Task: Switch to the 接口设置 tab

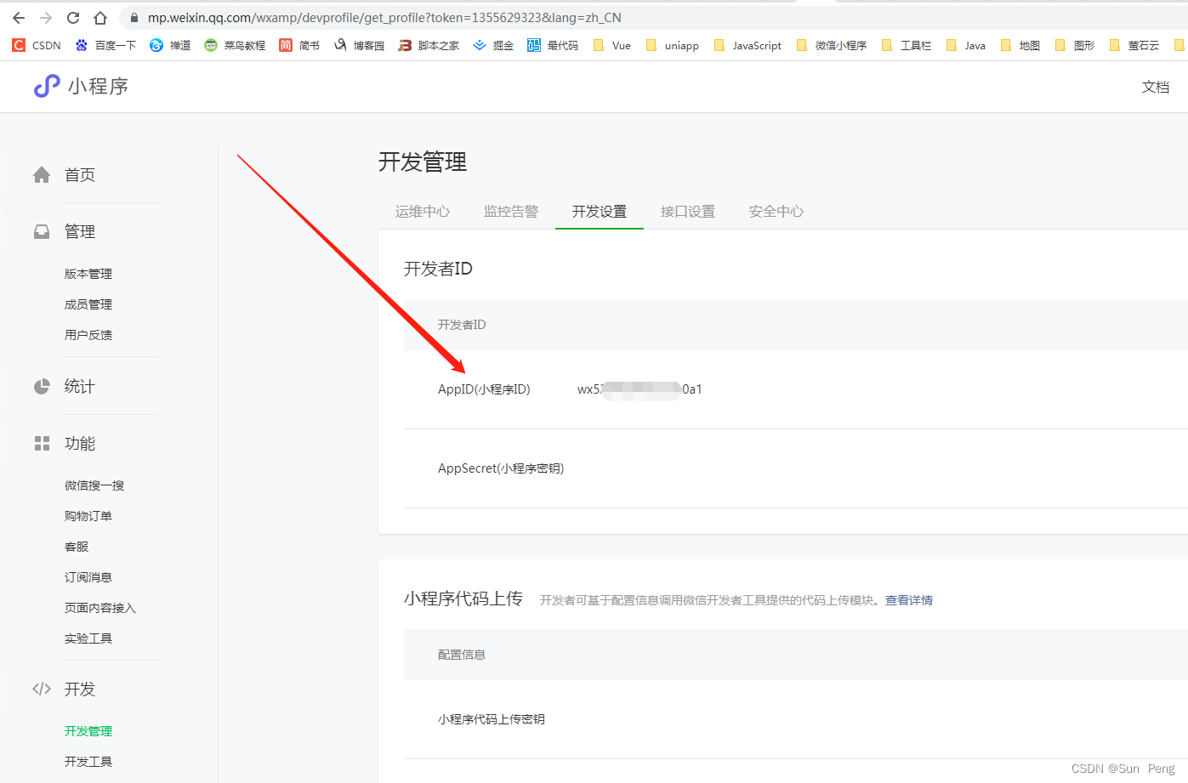Action: coord(688,212)
